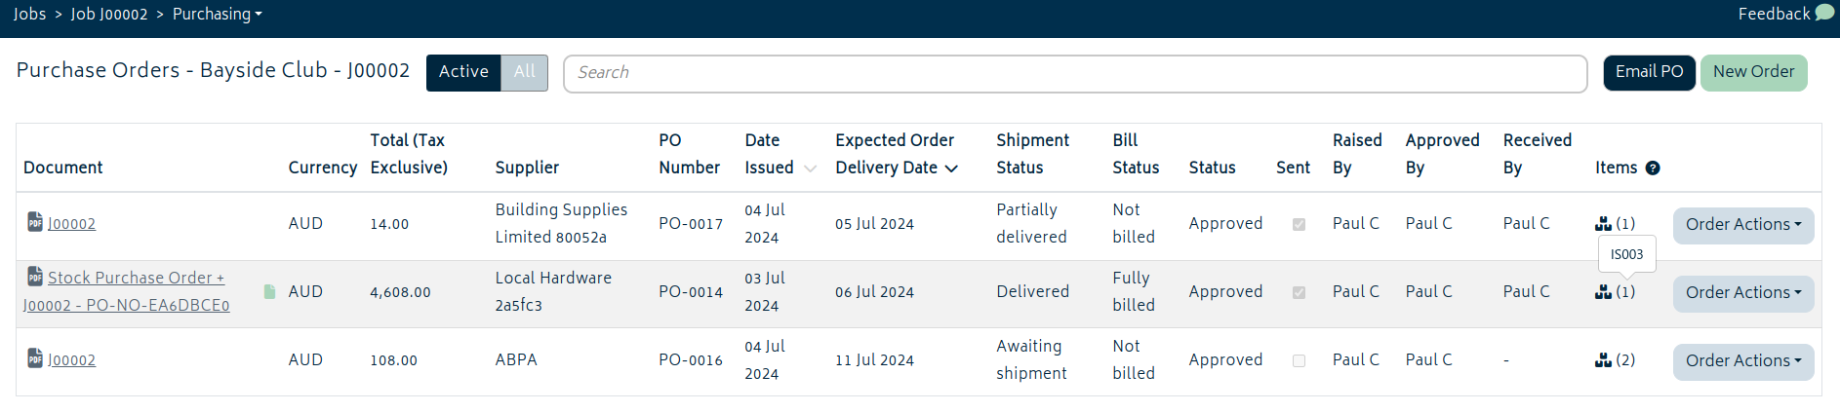Click green document icon in PO-0014 row
The height and width of the screenshot is (412, 1840).
(270, 291)
